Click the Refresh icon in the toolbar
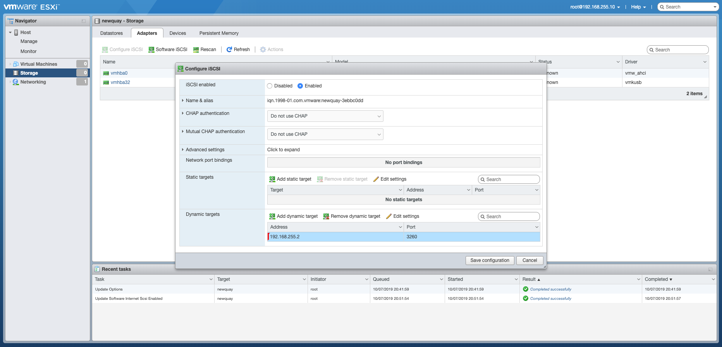This screenshot has height=347, width=722. [229, 50]
